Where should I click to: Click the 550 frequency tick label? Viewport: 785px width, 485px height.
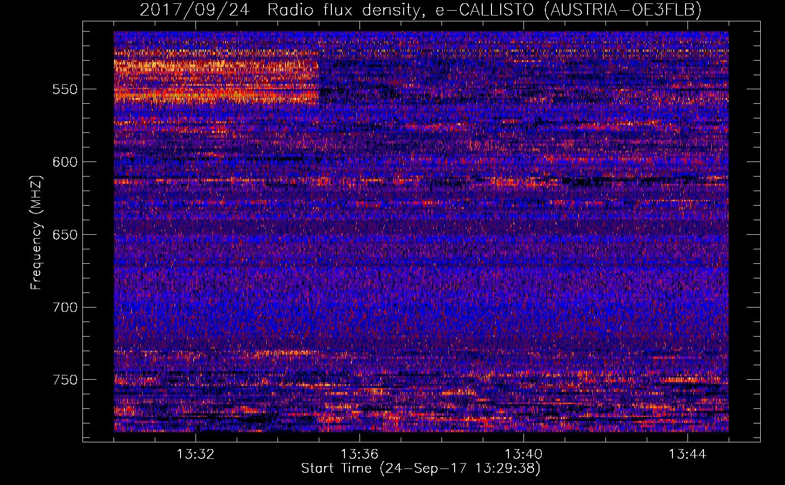point(65,89)
